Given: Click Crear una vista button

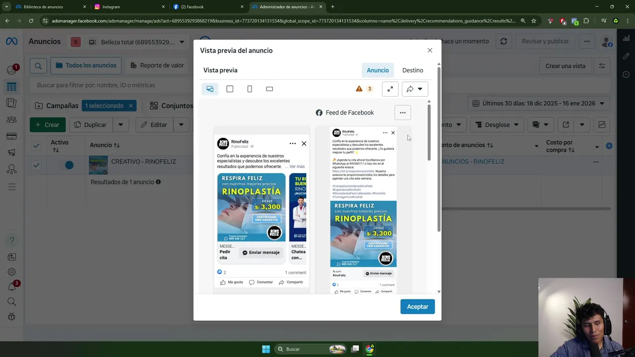Looking at the screenshot, I should (x=565, y=66).
